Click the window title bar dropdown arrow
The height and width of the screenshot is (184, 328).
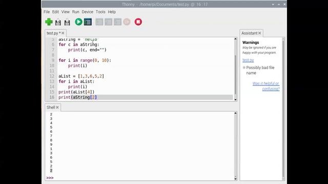(273, 5)
